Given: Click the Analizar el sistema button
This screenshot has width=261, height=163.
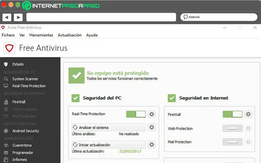Looking at the screenshot, I should [109, 127].
